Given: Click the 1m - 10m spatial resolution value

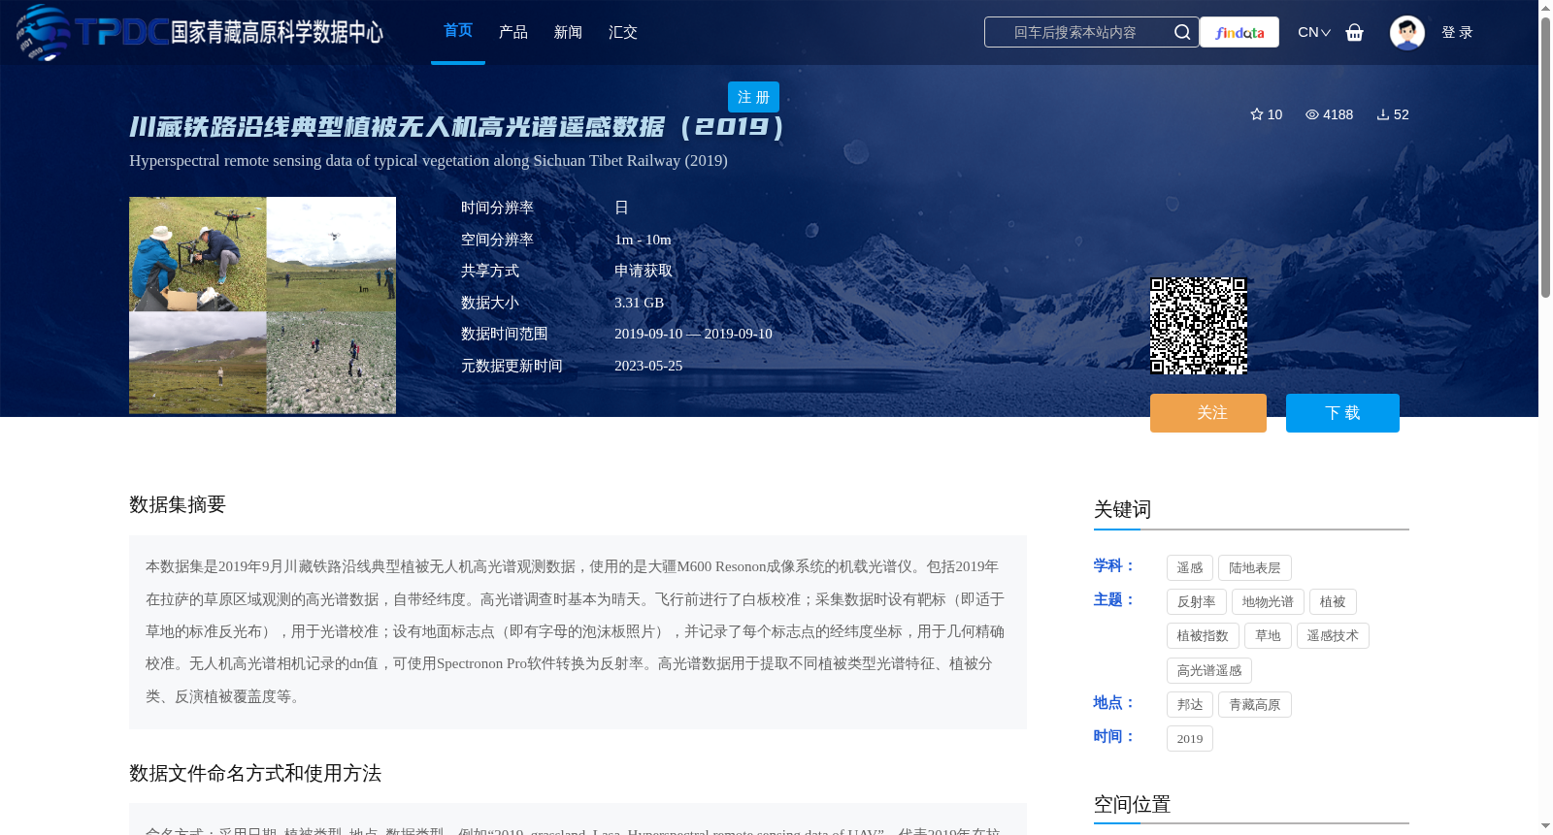Looking at the screenshot, I should click(643, 240).
